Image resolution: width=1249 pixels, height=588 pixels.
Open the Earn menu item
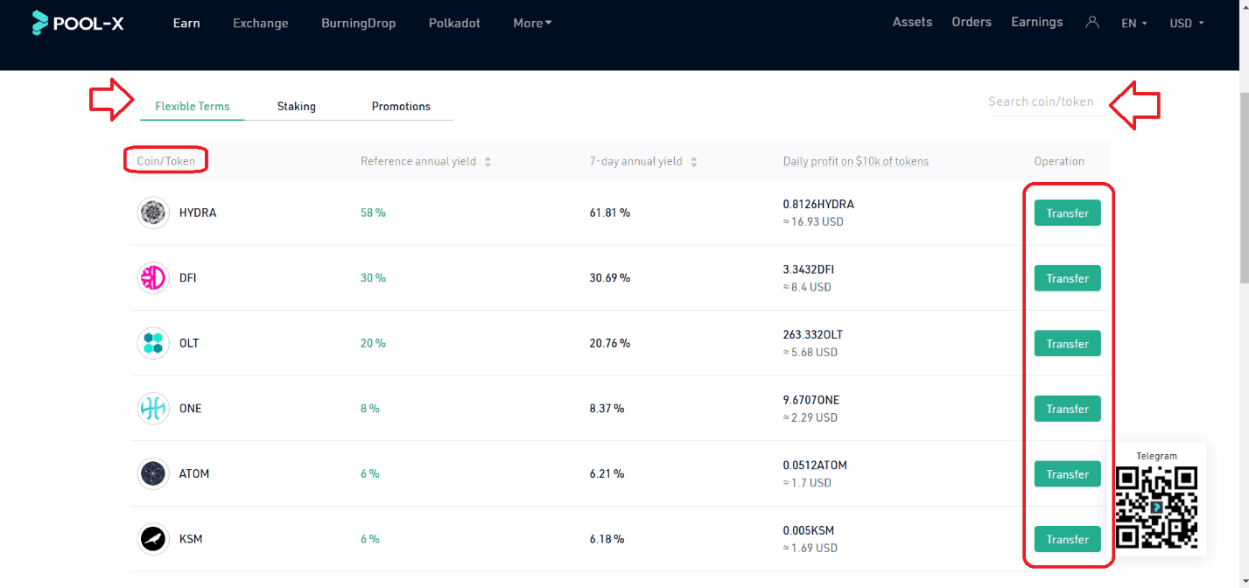(186, 23)
